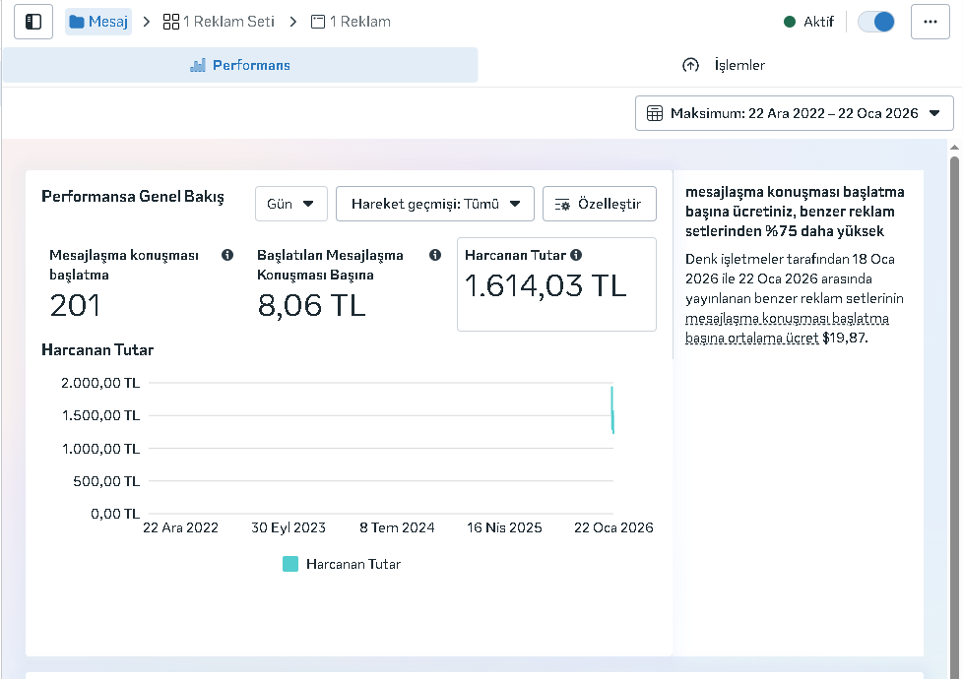This screenshot has width=963, height=679.
Task: Click the Özelleştir customize button
Action: 599,204
